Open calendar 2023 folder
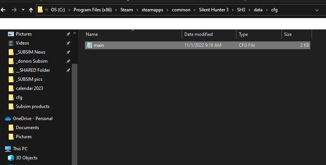 click(x=29, y=88)
